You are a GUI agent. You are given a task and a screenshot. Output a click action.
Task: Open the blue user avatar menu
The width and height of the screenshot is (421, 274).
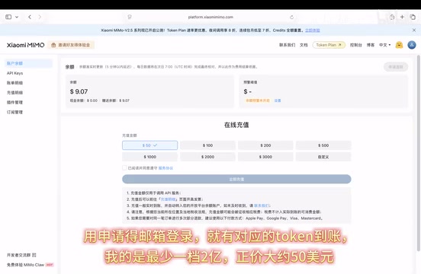tap(412, 45)
